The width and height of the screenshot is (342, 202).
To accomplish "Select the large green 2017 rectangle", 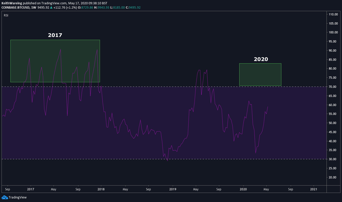I will tap(55, 61).
